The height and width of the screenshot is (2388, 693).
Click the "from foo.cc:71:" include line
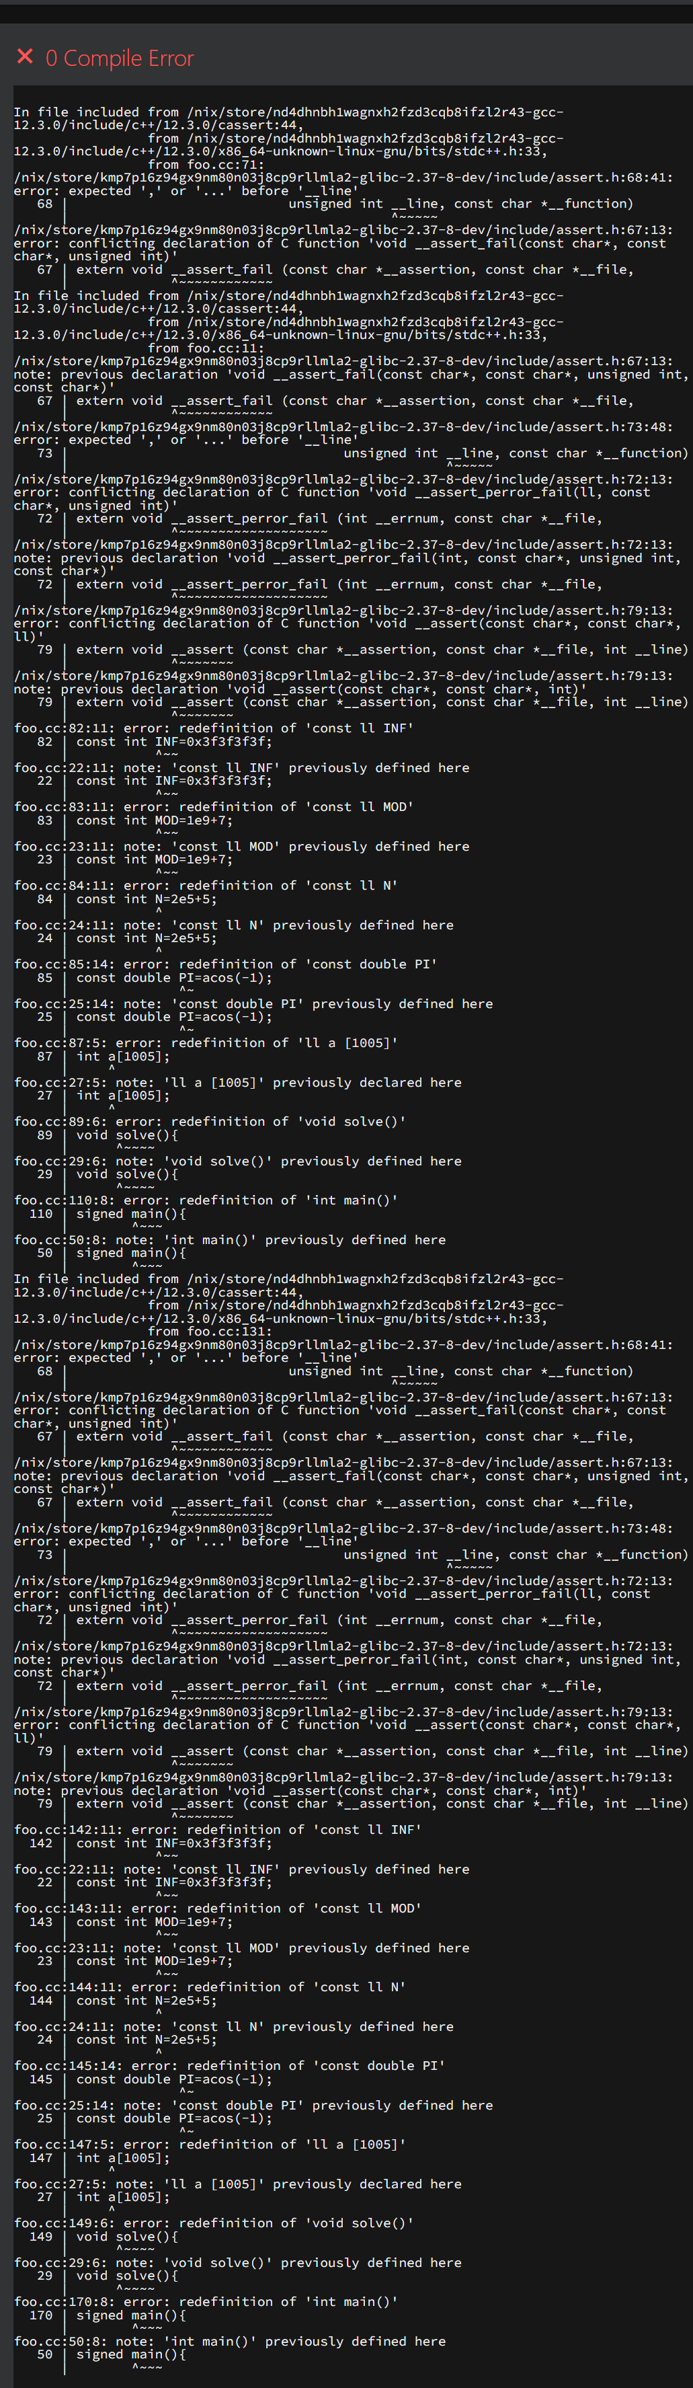[206, 164]
